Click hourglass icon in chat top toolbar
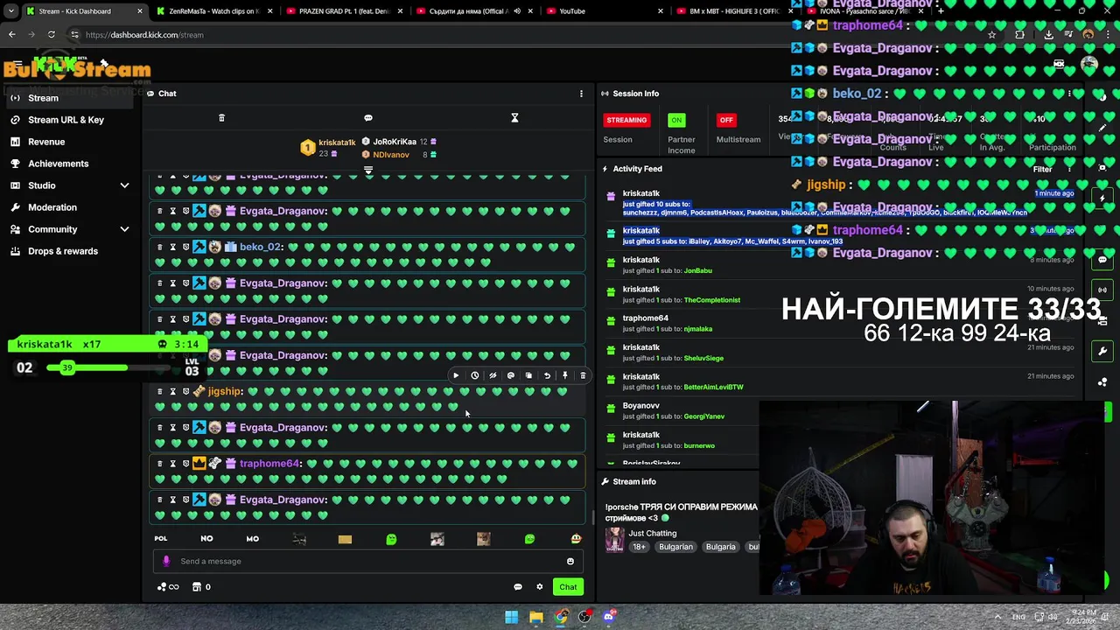This screenshot has height=630, width=1120. [514, 118]
